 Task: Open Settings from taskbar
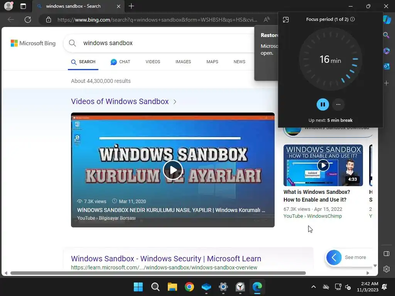(x=223, y=287)
